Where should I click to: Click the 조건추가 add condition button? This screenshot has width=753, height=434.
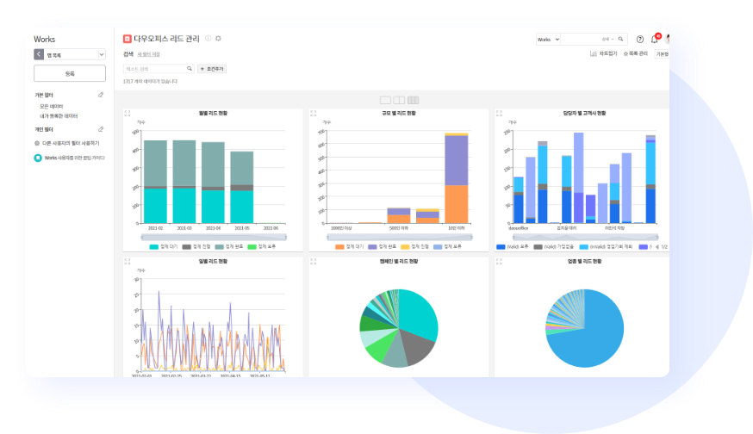(x=212, y=69)
